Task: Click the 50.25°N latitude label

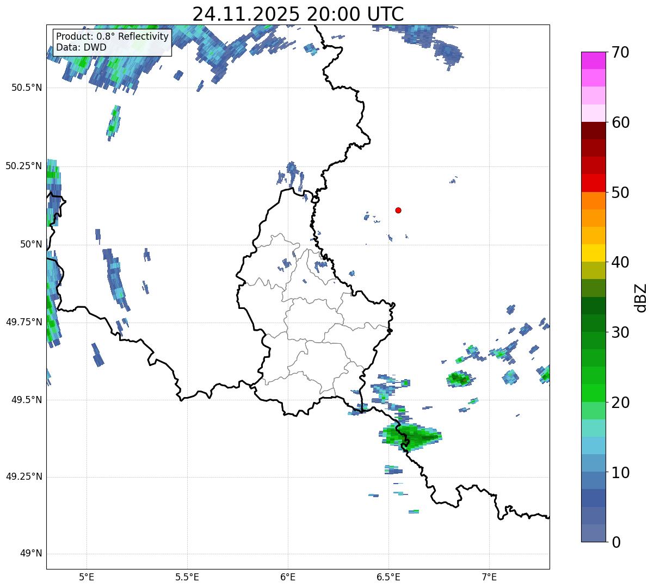Action: [x=24, y=166]
